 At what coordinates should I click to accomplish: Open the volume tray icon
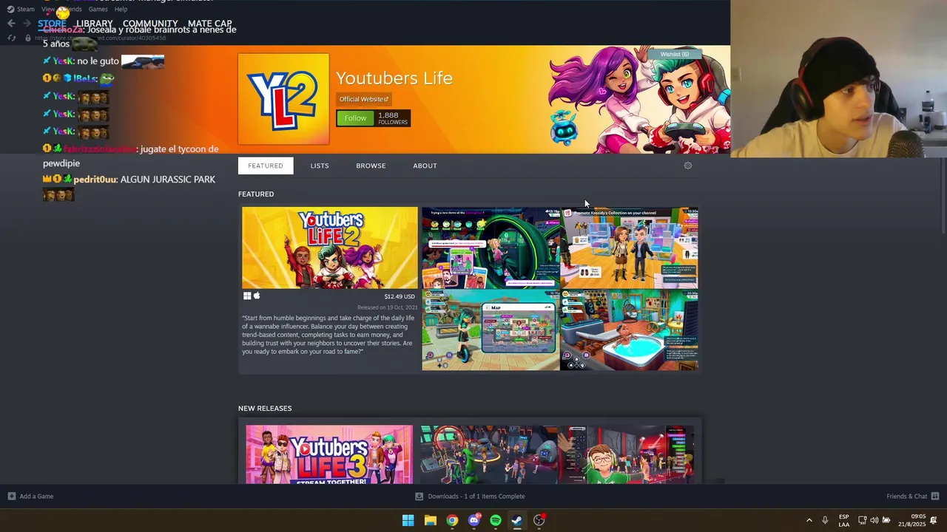(874, 520)
